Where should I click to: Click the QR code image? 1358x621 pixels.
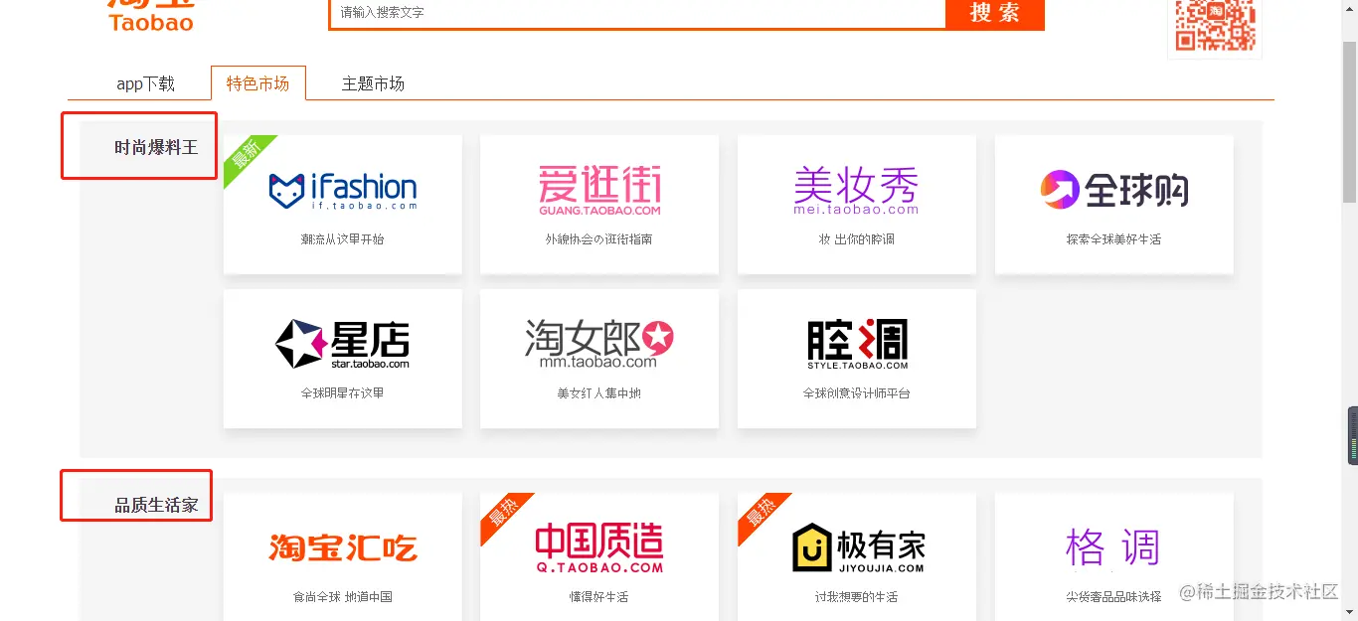click(x=1215, y=25)
